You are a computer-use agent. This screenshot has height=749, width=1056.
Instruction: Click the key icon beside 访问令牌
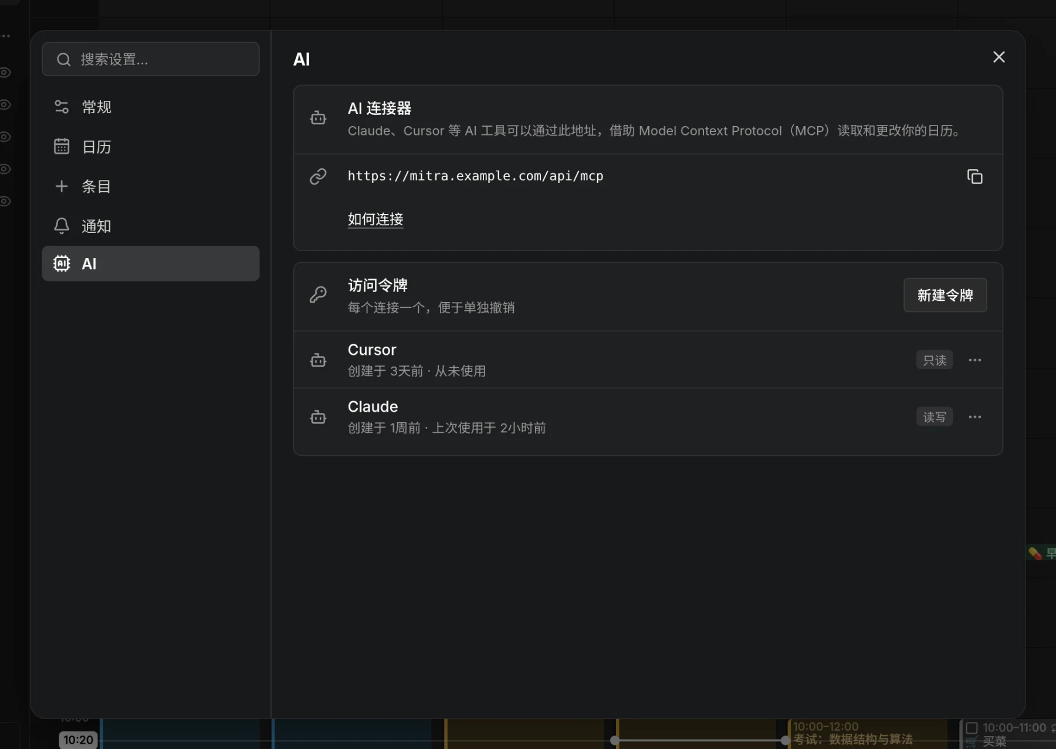click(x=318, y=294)
